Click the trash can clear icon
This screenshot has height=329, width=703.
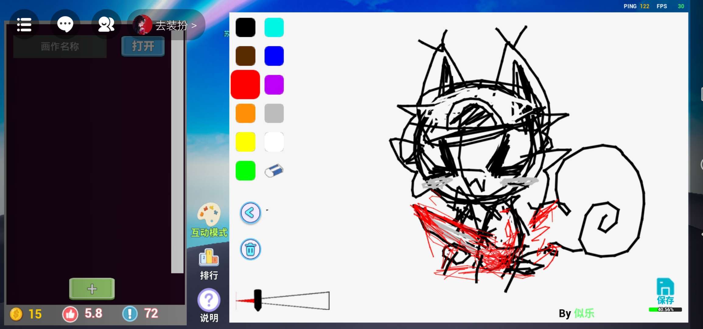pos(250,249)
